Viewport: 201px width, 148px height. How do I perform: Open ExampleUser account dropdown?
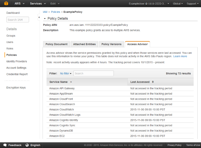[x=149, y=4]
